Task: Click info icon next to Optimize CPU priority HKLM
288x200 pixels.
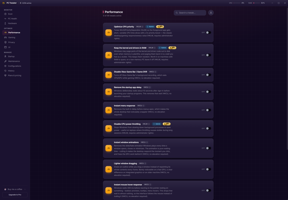Action: click(142, 27)
